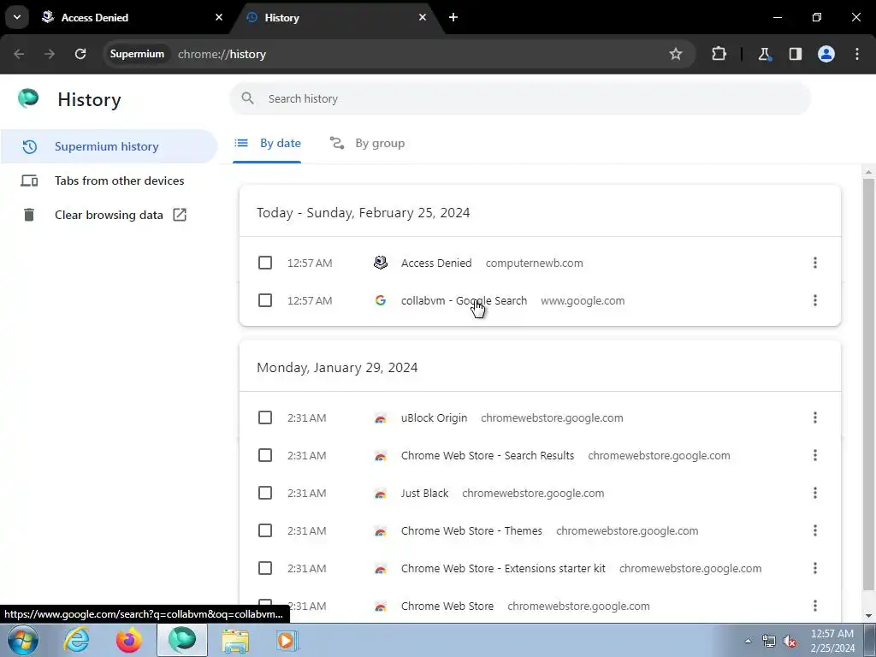Open more actions for Extensions starter kit entry
Screen dimensions: 876x657
click(x=814, y=568)
